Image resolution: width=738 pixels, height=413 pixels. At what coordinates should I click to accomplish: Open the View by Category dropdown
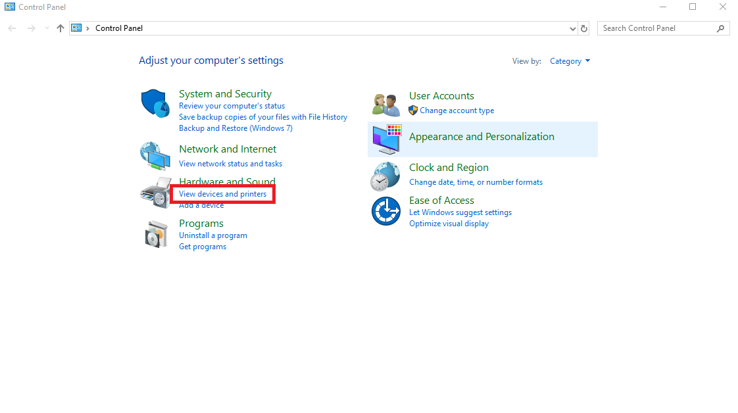570,61
